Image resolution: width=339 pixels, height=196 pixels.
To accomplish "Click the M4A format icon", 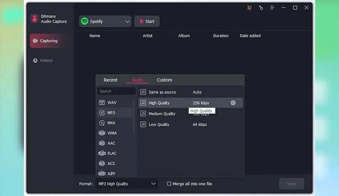I will (x=102, y=123).
